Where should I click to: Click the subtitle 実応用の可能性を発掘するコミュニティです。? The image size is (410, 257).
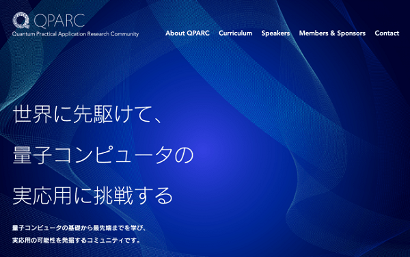77,240
